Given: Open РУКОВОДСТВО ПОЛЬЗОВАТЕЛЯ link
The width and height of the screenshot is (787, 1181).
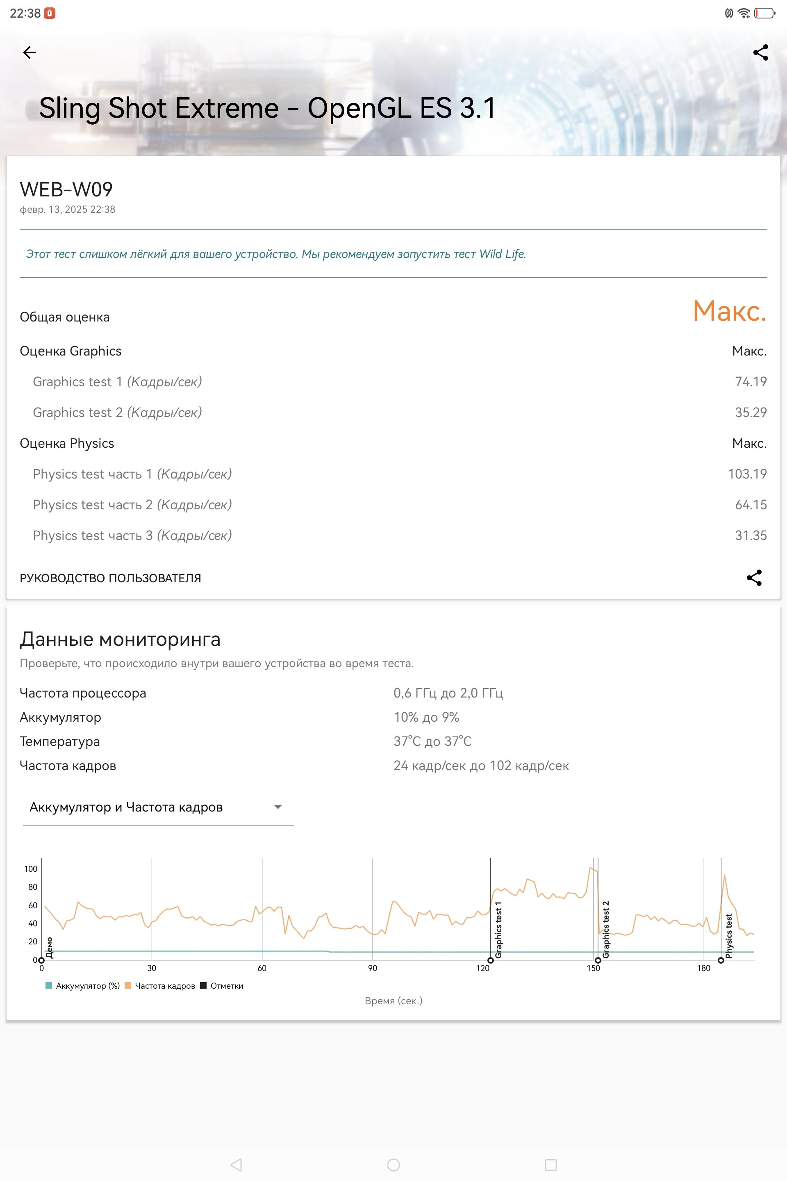Looking at the screenshot, I should point(110,578).
